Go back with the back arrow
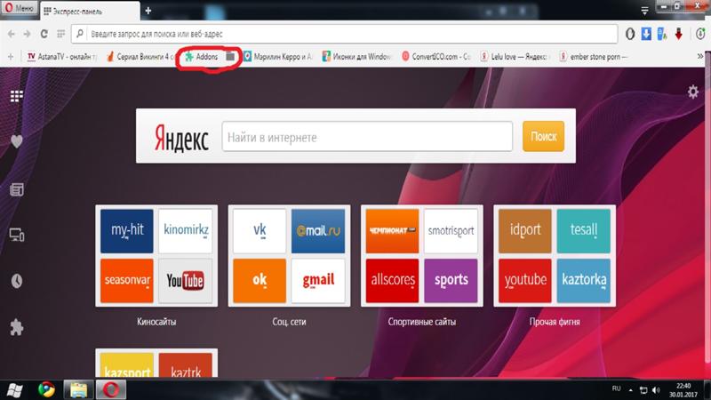Viewport: 711px width, 400px height. click(12, 34)
